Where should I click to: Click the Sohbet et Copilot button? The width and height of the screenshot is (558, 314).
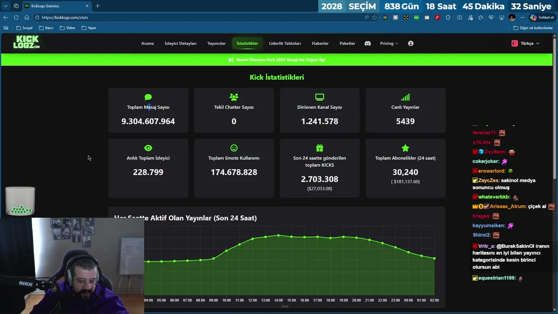541,17
